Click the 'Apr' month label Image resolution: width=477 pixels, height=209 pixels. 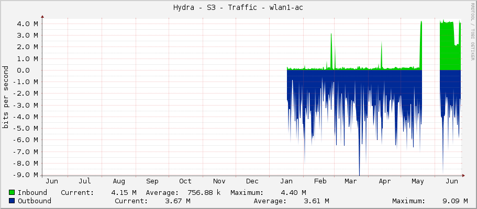(384, 181)
